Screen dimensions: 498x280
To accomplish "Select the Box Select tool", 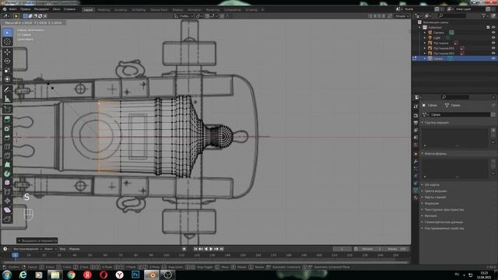I will (x=7, y=33).
